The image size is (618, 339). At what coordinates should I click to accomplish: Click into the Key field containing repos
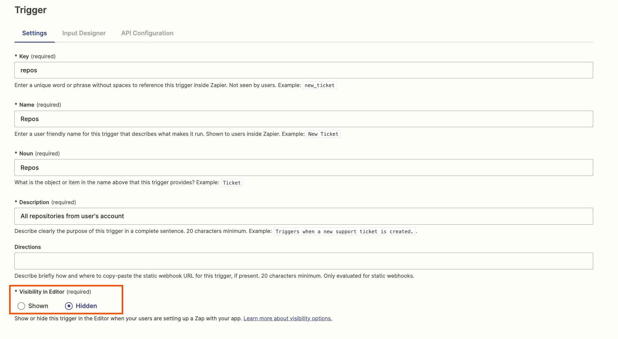[303, 70]
